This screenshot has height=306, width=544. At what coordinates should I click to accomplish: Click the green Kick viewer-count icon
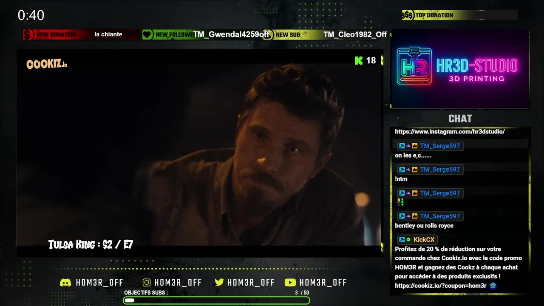(359, 60)
